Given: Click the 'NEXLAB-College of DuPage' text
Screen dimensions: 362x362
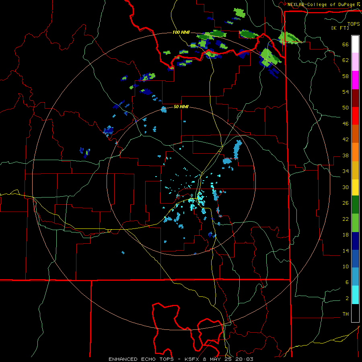Looking at the screenshot, I should pos(321,4).
